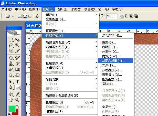Open tool preset picker dropdown arrow
This screenshot has height=116, width=158.
[x=13, y=16]
